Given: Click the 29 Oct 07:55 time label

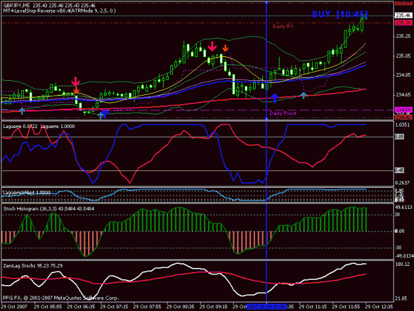Looking at the screenshot, I should point(147,307).
